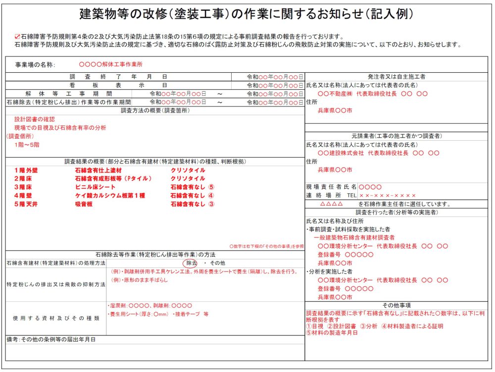Select the 調査終了年月日 date field
This screenshot has height=372, width=495.
click(x=274, y=77)
